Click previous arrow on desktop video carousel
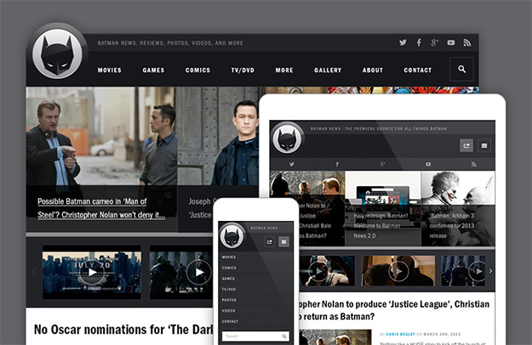 [34, 272]
